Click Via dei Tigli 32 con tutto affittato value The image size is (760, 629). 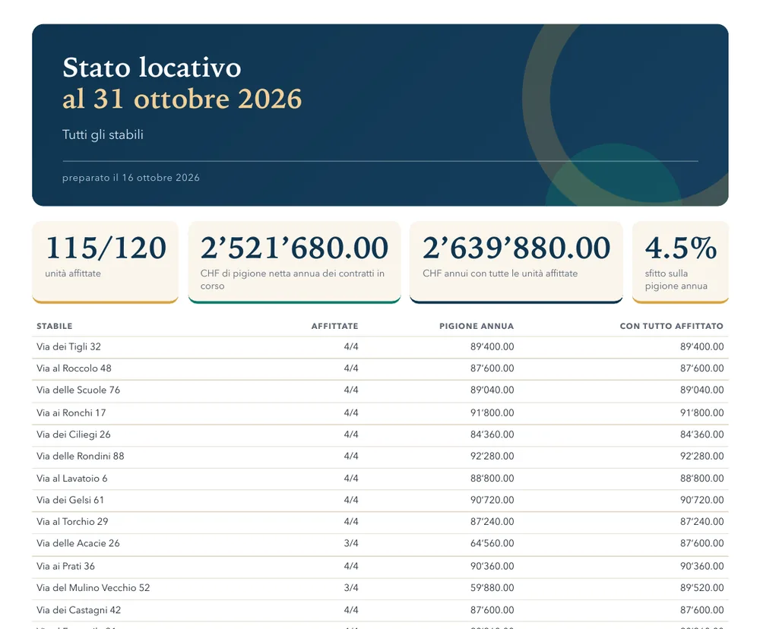pos(701,346)
